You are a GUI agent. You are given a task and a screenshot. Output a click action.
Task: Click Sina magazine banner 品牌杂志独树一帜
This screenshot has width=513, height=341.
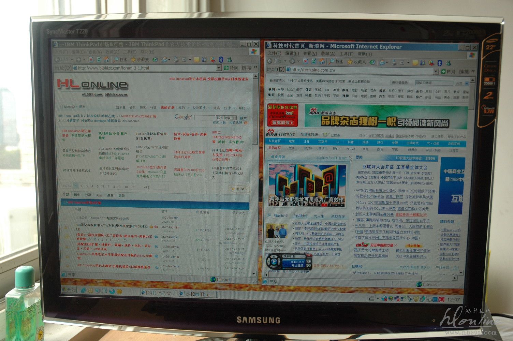[385, 117]
